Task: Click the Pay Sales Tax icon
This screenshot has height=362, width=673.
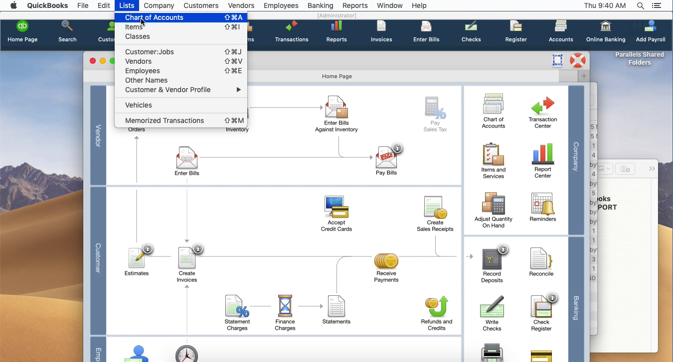Action: (435, 108)
